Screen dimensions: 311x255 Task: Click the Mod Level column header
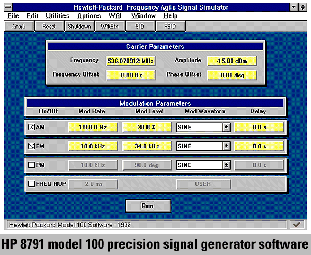[150, 111]
